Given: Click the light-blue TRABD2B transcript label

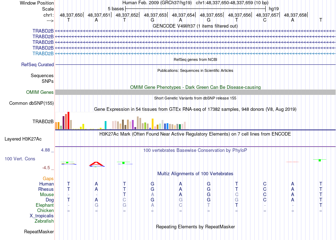Looking at the screenshot, I should pos(43,53).
